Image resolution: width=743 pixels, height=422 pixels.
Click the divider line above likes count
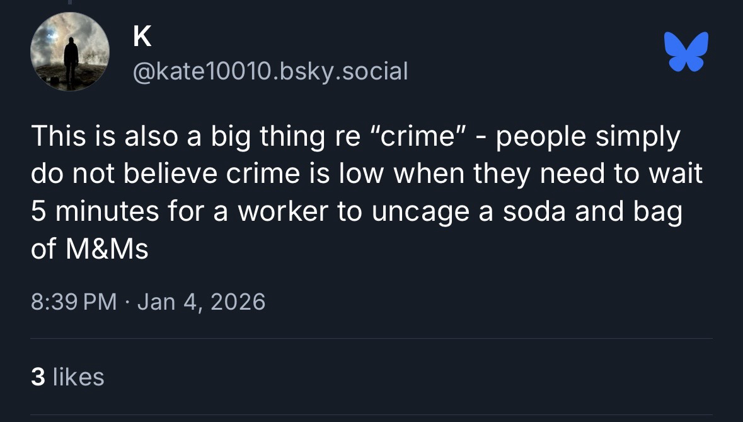pos(371,339)
